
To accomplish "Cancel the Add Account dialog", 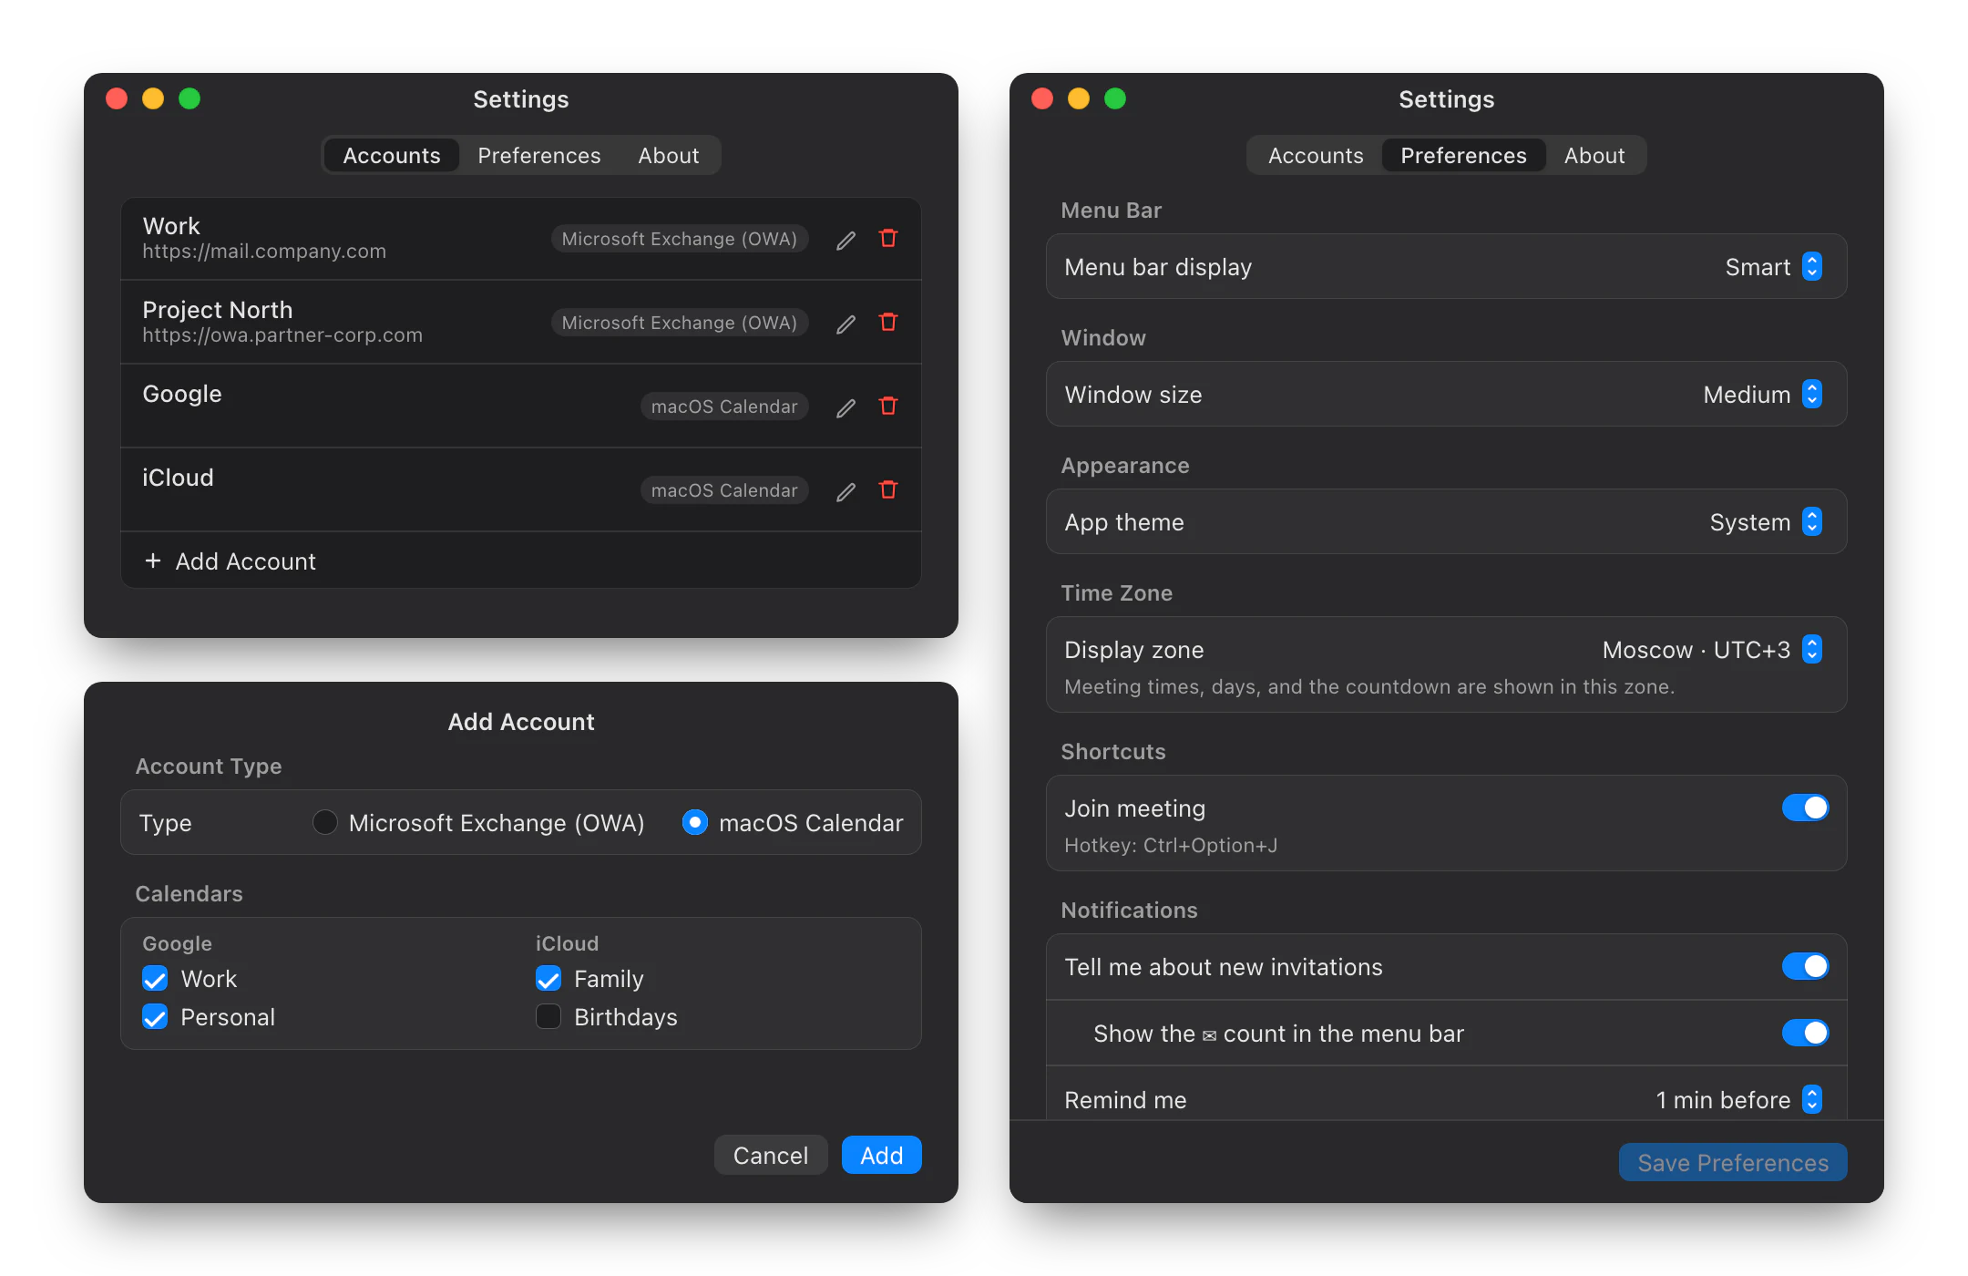I will (x=771, y=1155).
